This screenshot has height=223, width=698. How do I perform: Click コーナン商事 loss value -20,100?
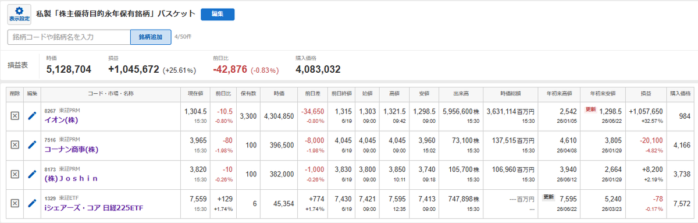651,140
